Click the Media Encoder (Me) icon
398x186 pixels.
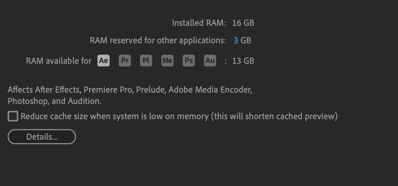(167, 61)
